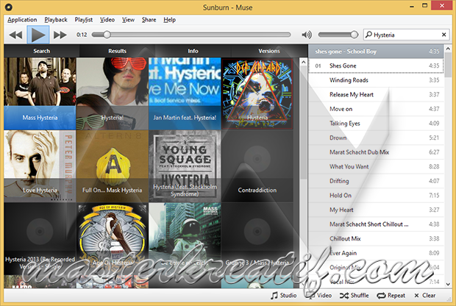Viewport: 456px width, 306px height.
Task: Open Studio mode via music note icon
Action: 284,295
